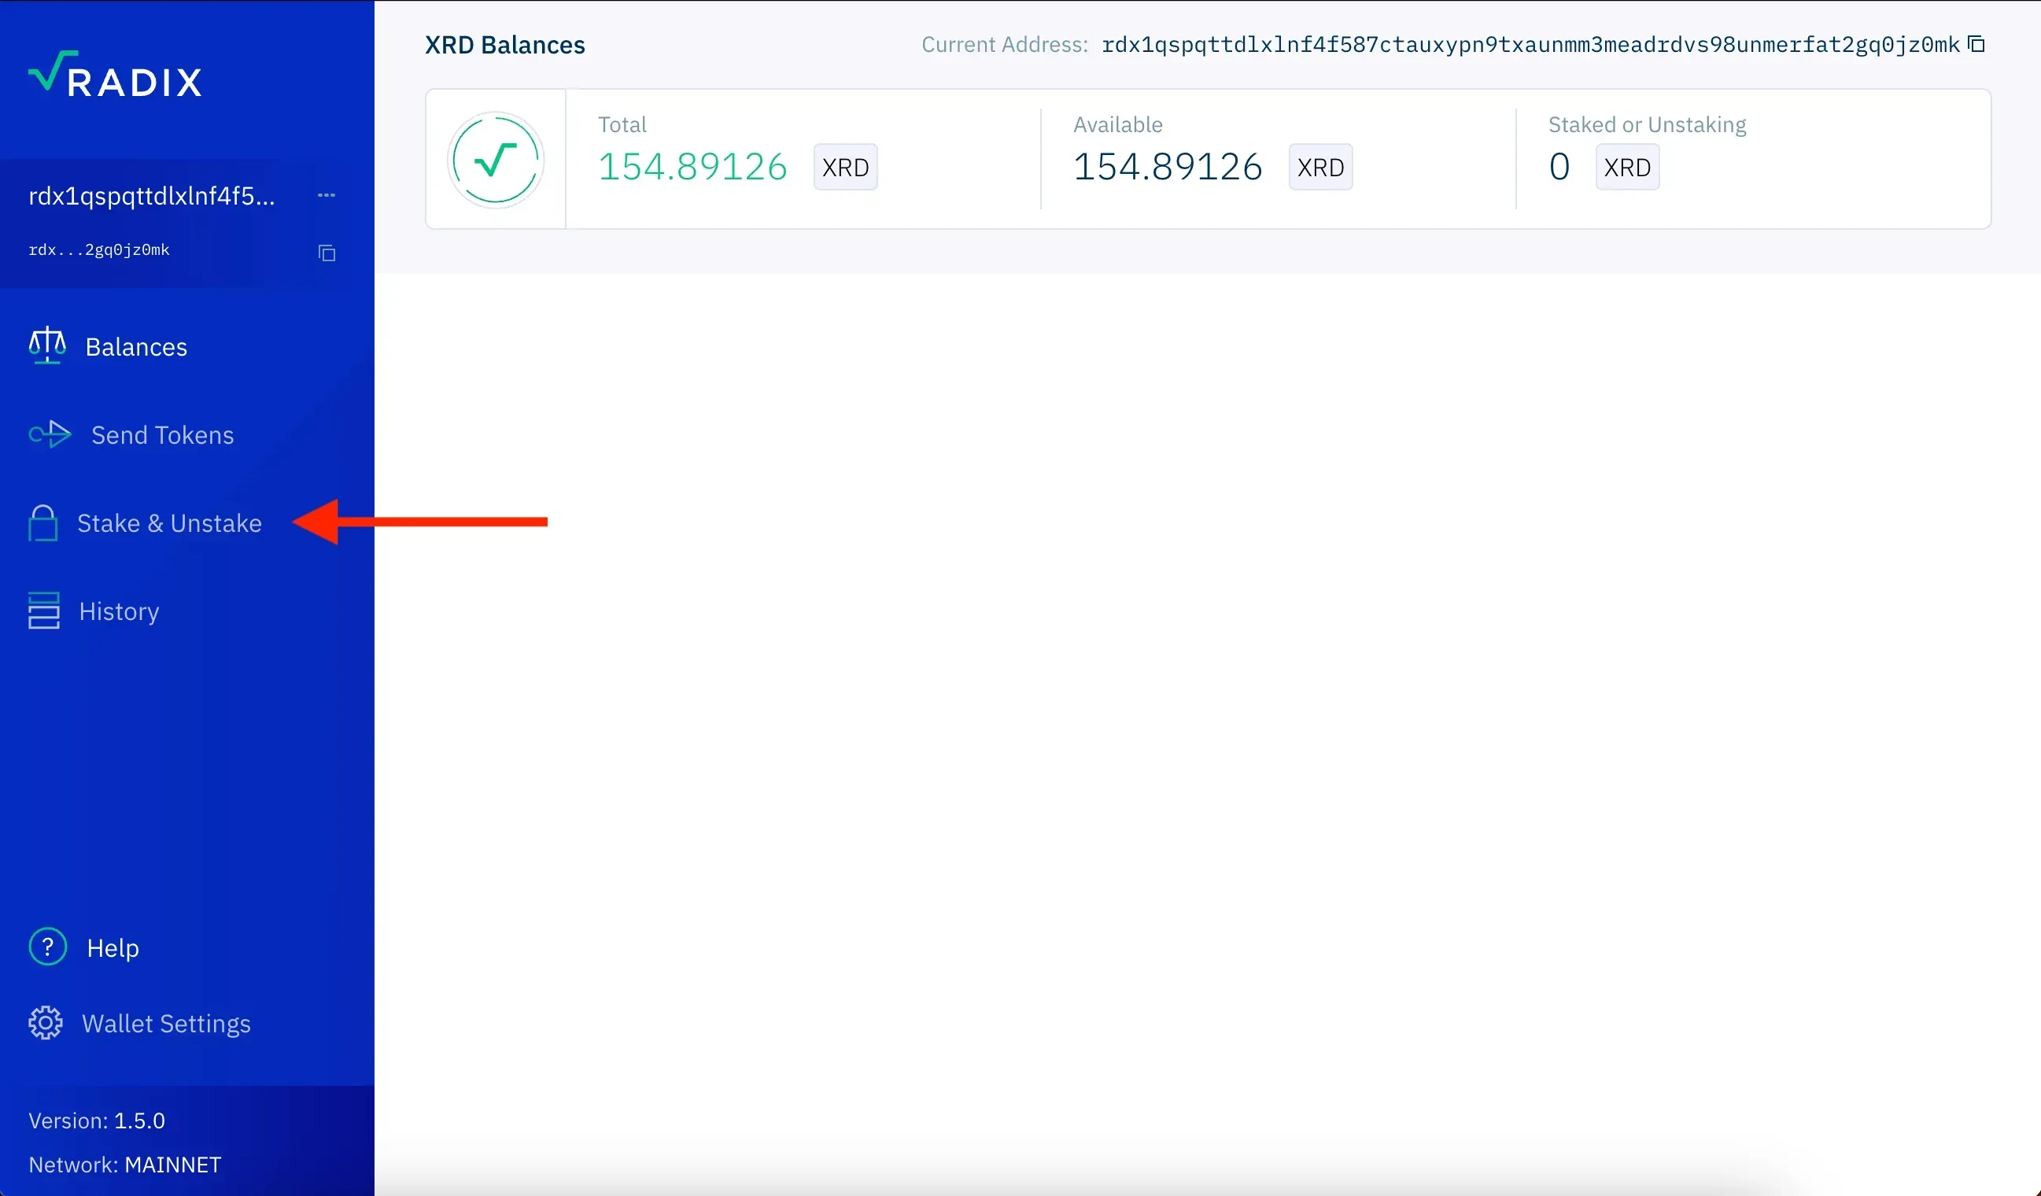
Task: Open the Help link
Action: [x=113, y=948]
